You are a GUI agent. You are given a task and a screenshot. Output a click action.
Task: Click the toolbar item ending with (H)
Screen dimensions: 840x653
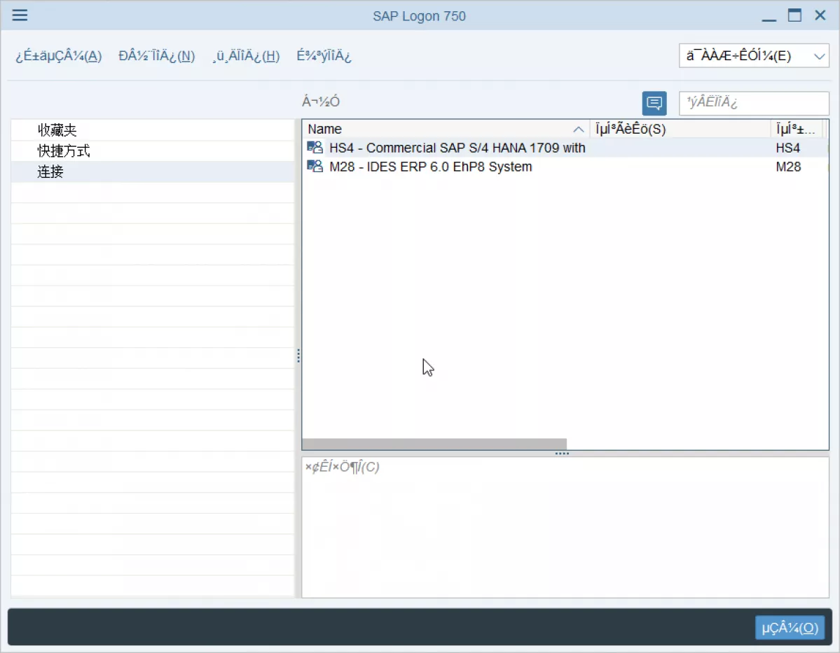tap(246, 56)
